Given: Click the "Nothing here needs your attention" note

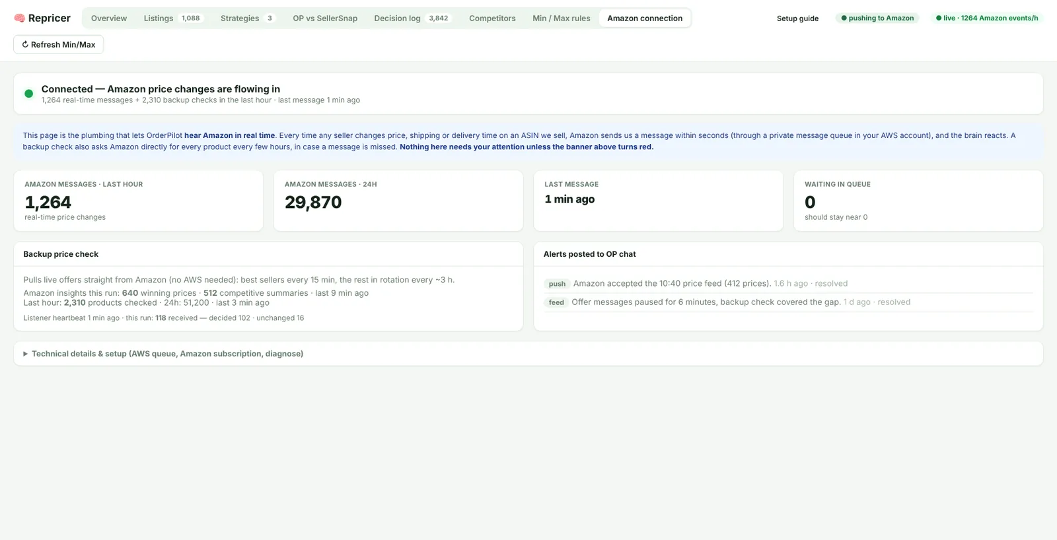Looking at the screenshot, I should (x=527, y=147).
